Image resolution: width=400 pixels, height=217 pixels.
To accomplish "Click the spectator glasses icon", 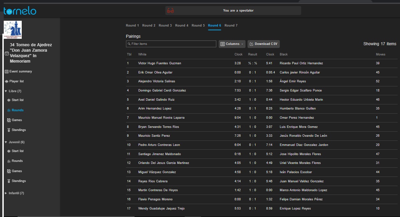I will (x=170, y=11).
